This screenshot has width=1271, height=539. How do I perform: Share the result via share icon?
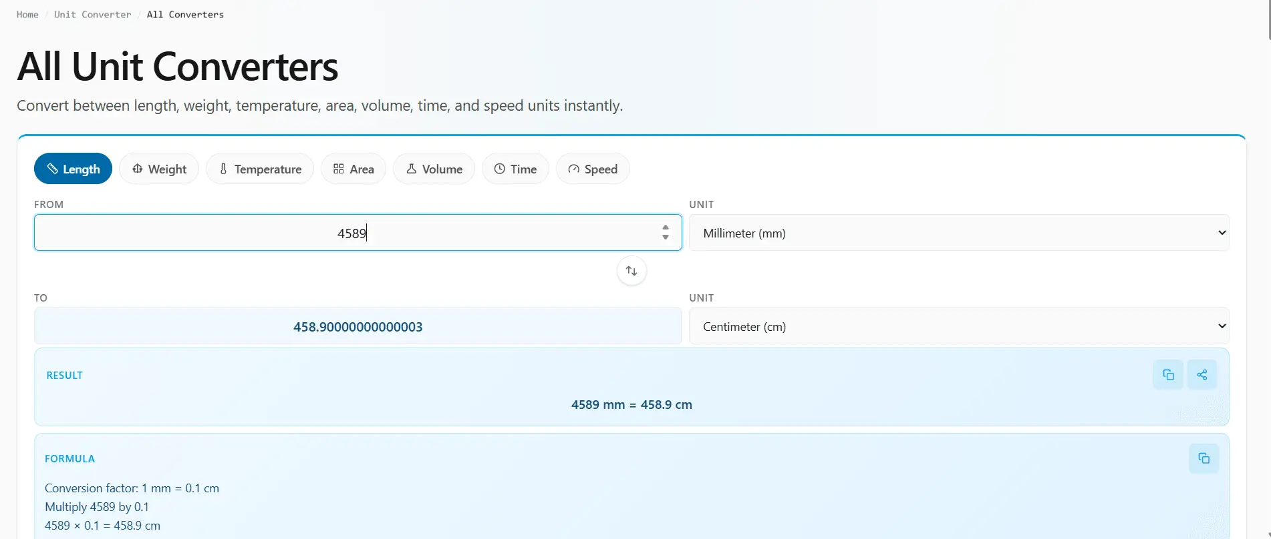[x=1202, y=375]
